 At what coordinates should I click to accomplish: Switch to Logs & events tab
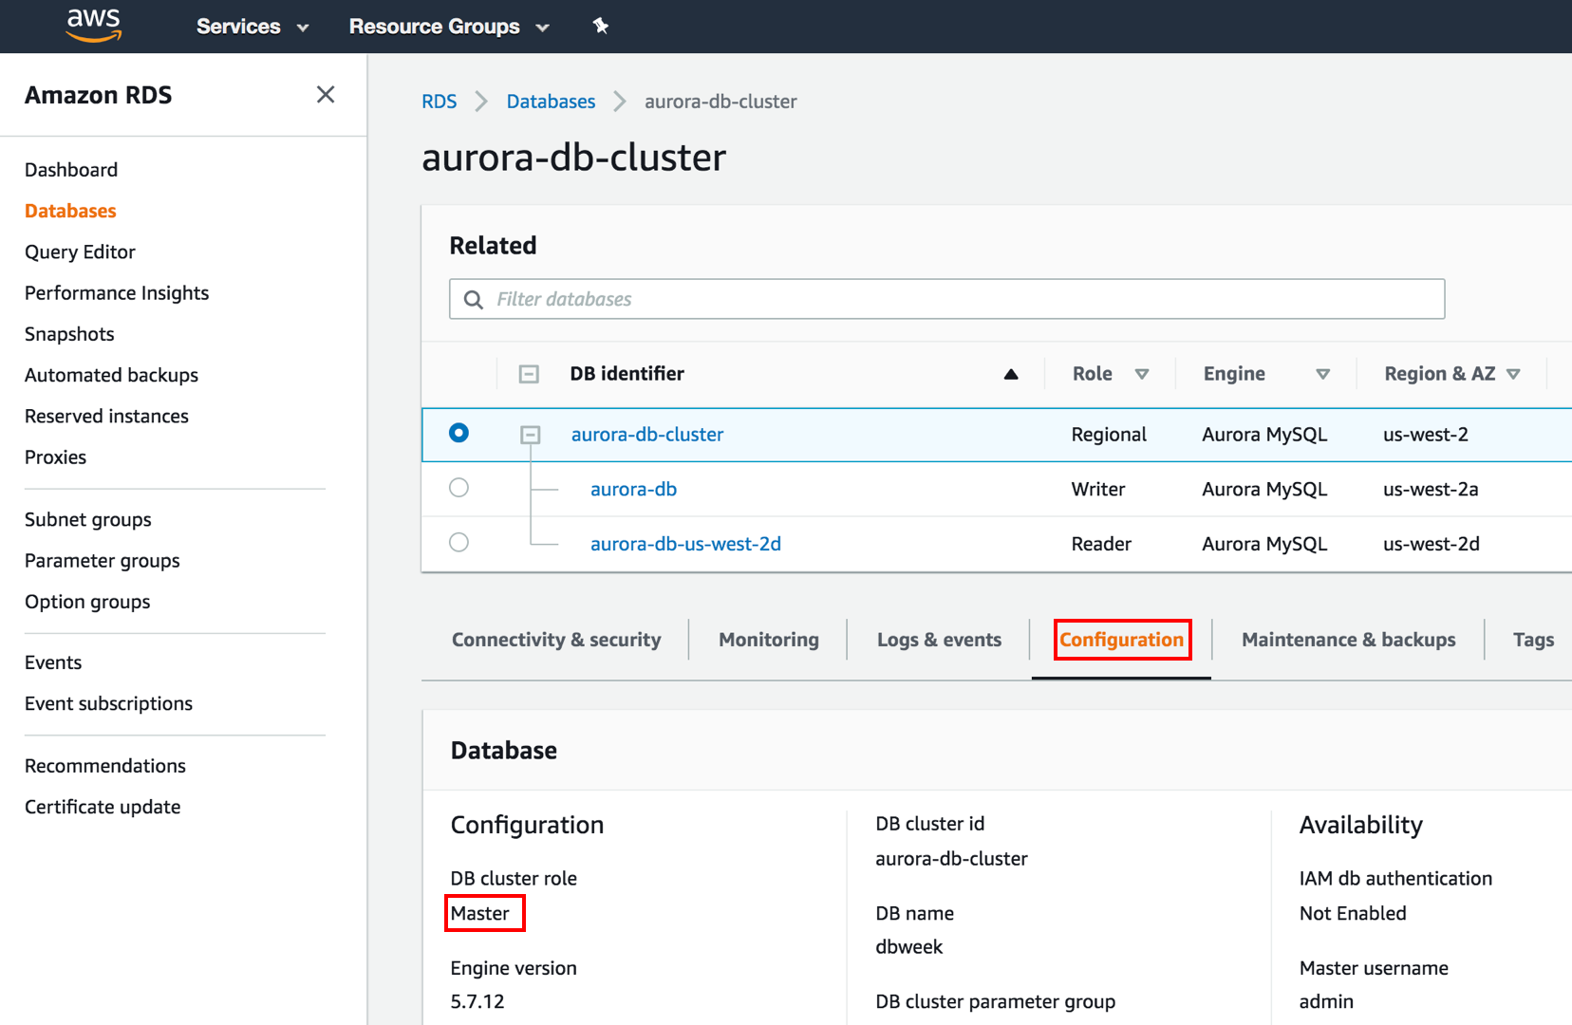point(939,640)
